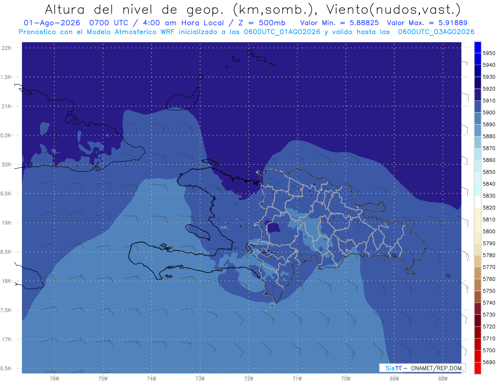497x384 pixels.
Task: Click the 5750 color bar label
Action: click(489, 291)
